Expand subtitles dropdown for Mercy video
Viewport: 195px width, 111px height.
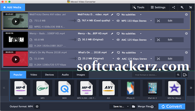pos(141,34)
